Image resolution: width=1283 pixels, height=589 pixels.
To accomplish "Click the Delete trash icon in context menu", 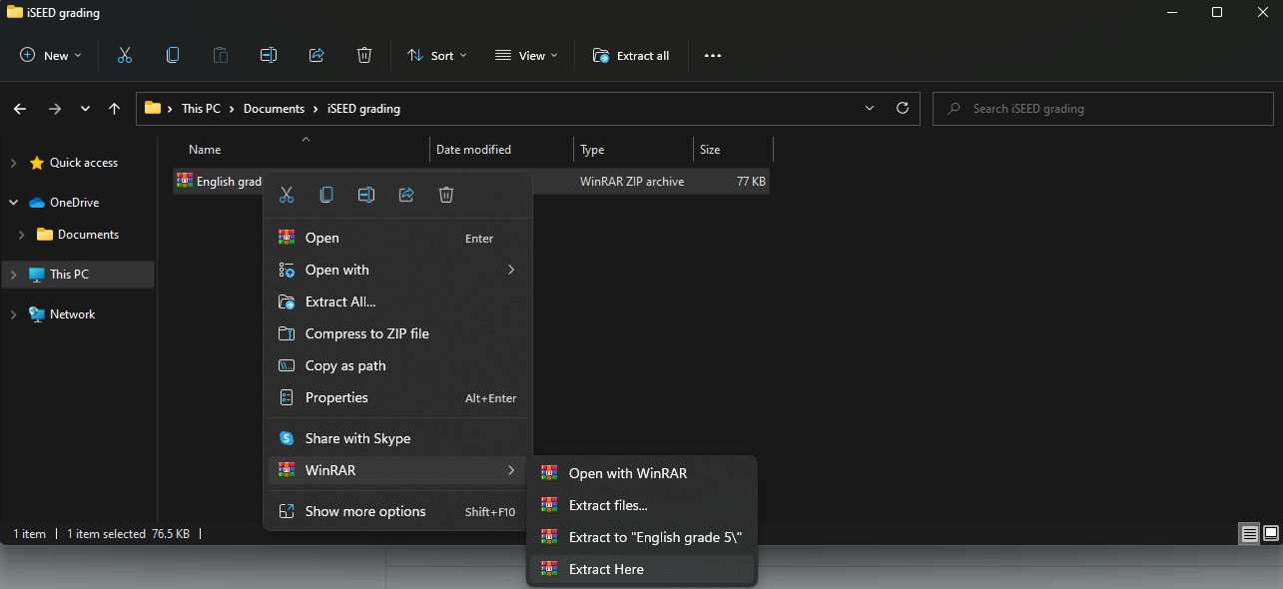I will click(x=446, y=195).
